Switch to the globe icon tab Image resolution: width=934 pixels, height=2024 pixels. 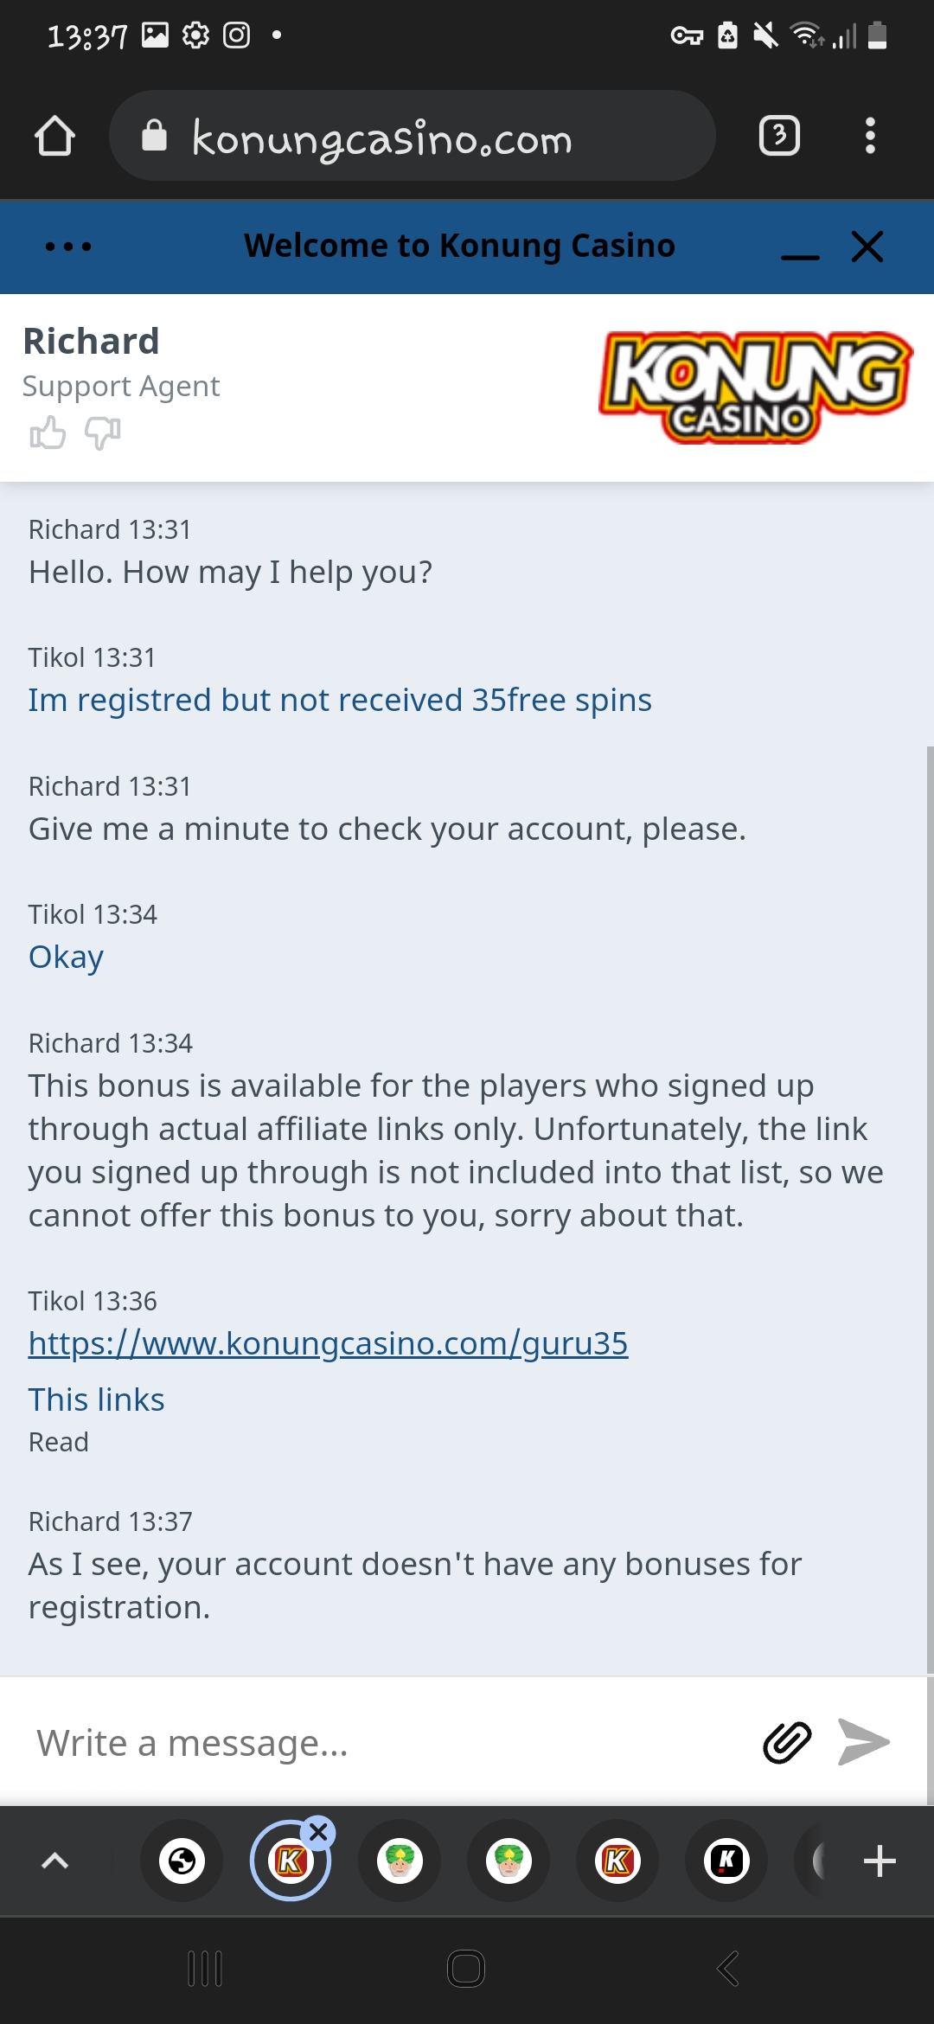182,1861
